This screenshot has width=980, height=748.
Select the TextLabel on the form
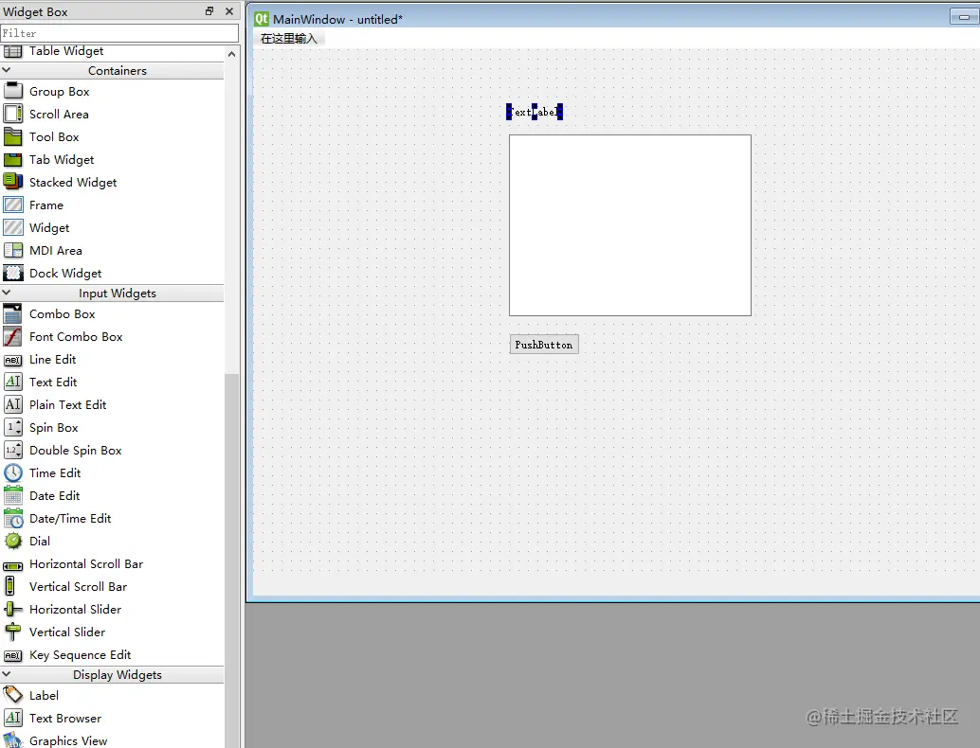click(535, 112)
